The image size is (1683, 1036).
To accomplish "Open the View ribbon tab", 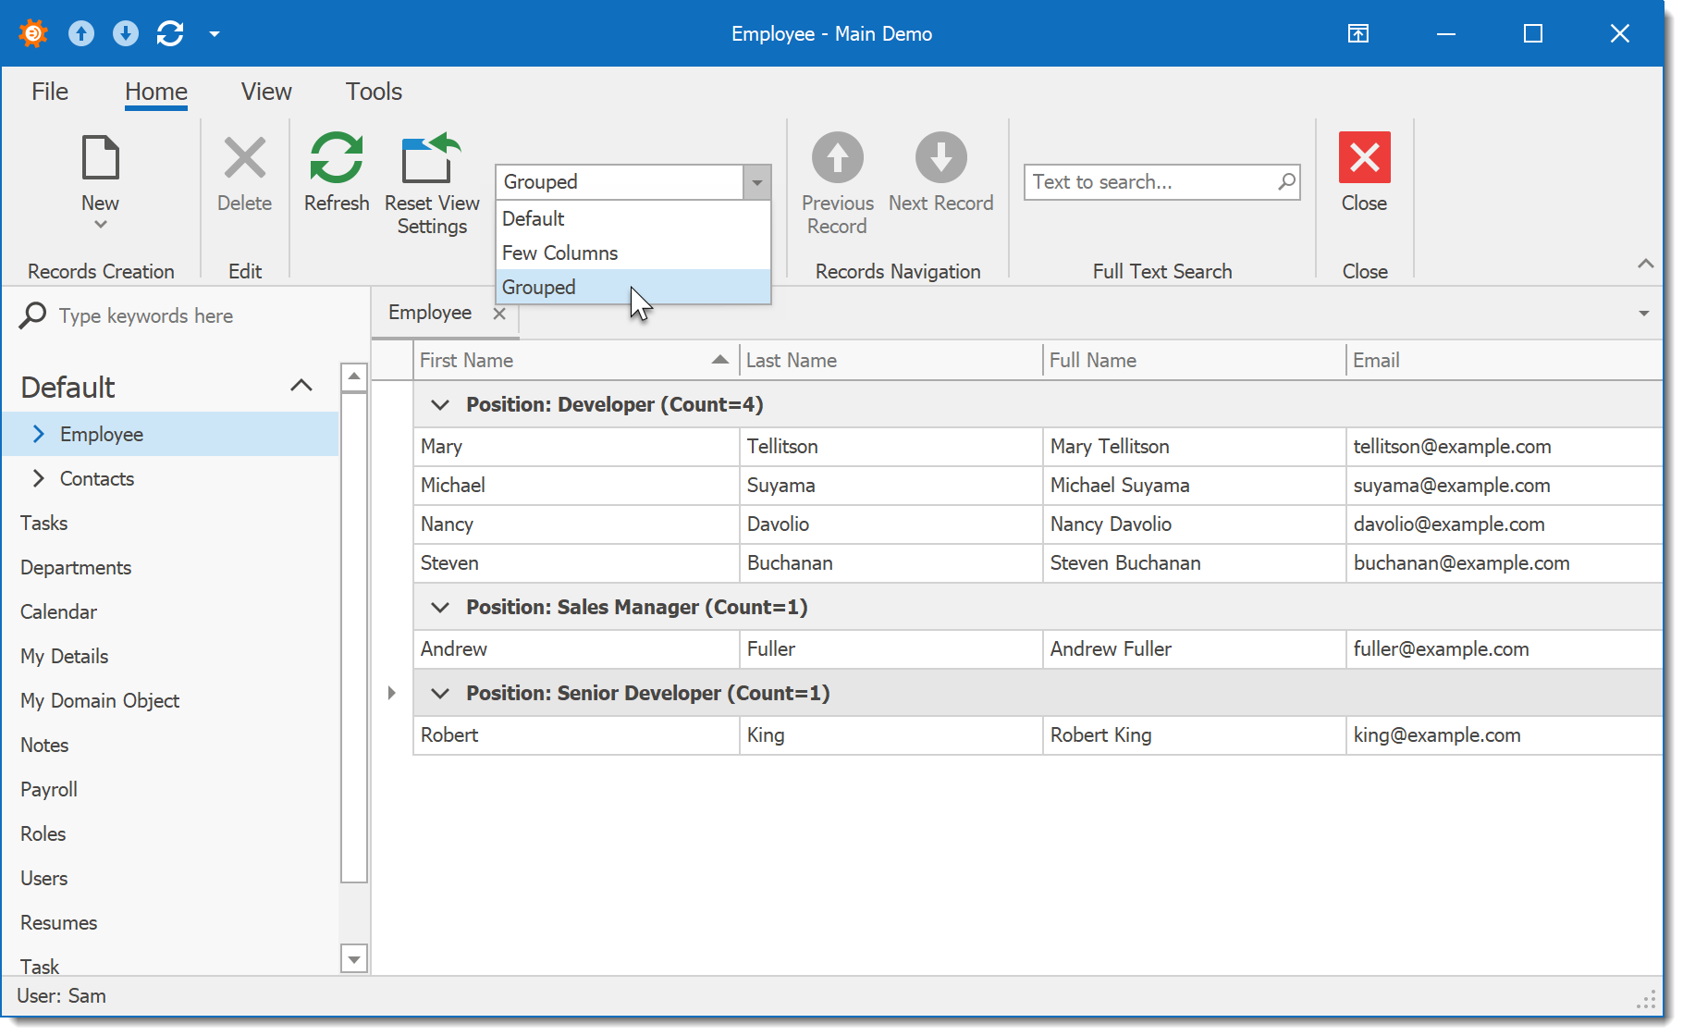I will pos(265,91).
